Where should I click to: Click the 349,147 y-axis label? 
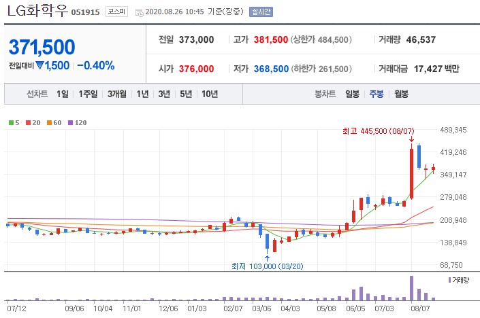coord(453,175)
